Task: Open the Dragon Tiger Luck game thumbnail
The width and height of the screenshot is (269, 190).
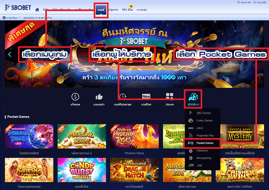Action: coord(29,136)
